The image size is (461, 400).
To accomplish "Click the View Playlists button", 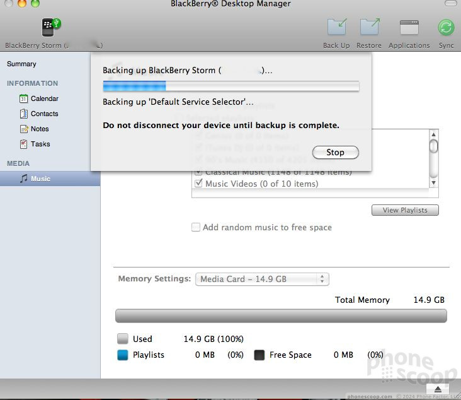I will pyautogui.click(x=405, y=210).
